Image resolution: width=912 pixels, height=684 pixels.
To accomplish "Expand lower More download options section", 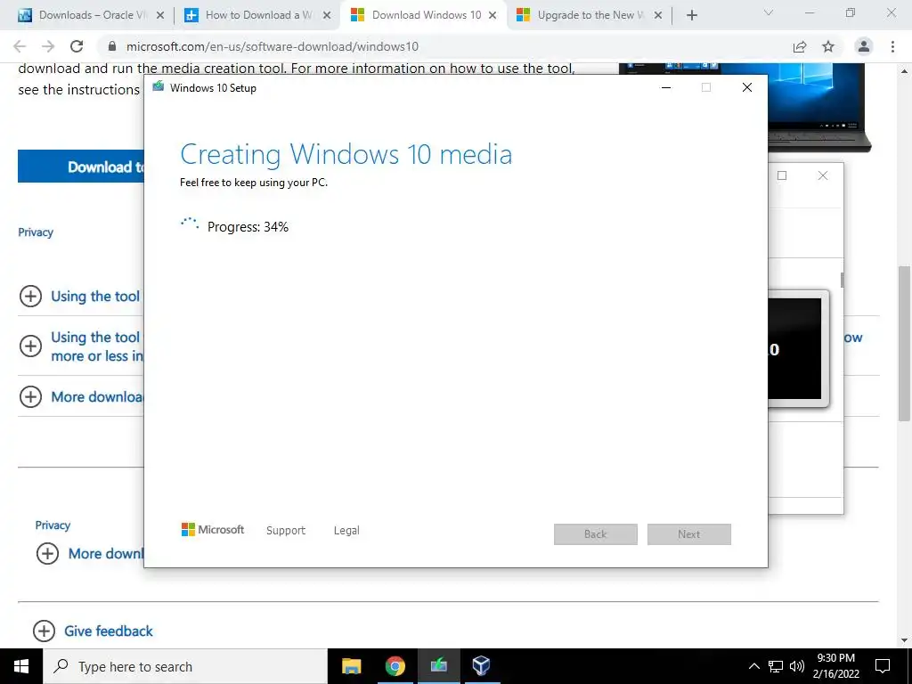I will (x=48, y=553).
